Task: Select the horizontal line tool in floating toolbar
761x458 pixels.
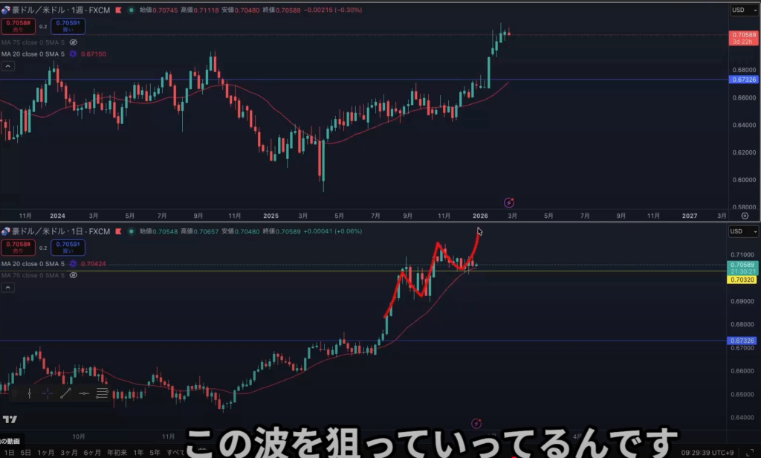Action: point(84,393)
